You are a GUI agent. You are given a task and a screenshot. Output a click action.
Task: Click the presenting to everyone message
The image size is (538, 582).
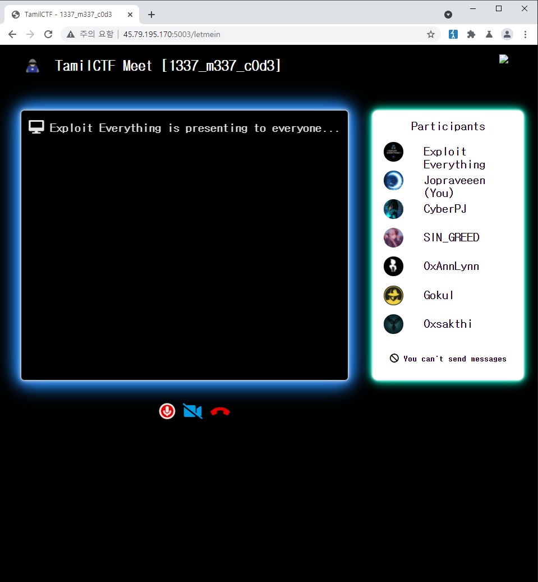pos(195,128)
